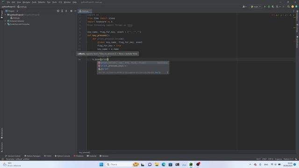Toggle the Structure side tab

2,147
